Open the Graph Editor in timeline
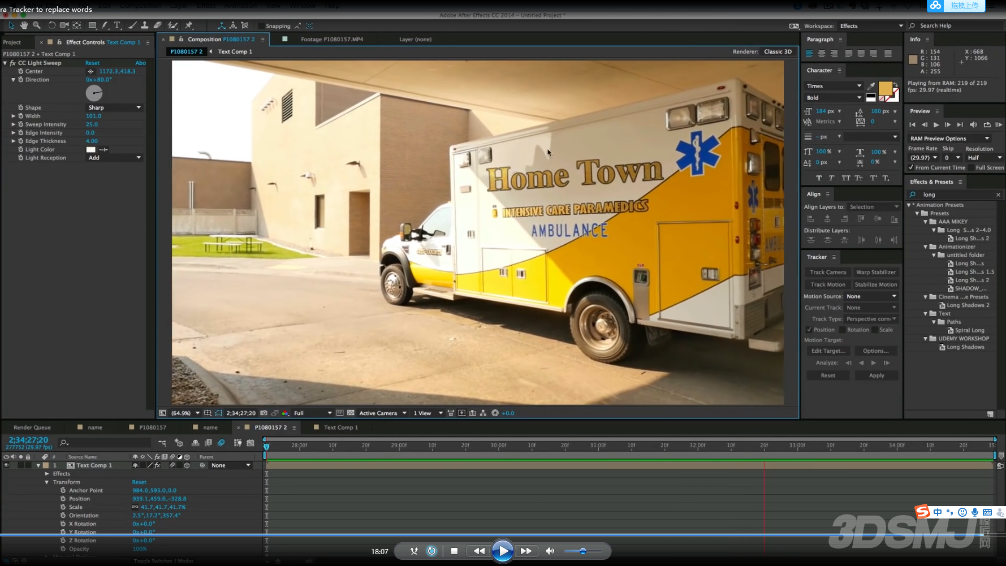 251,443
